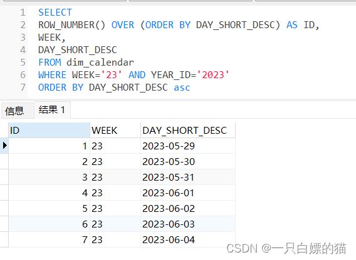Select the cell with date 2023-05-30
Screen dimensions: 356x260
click(188, 161)
